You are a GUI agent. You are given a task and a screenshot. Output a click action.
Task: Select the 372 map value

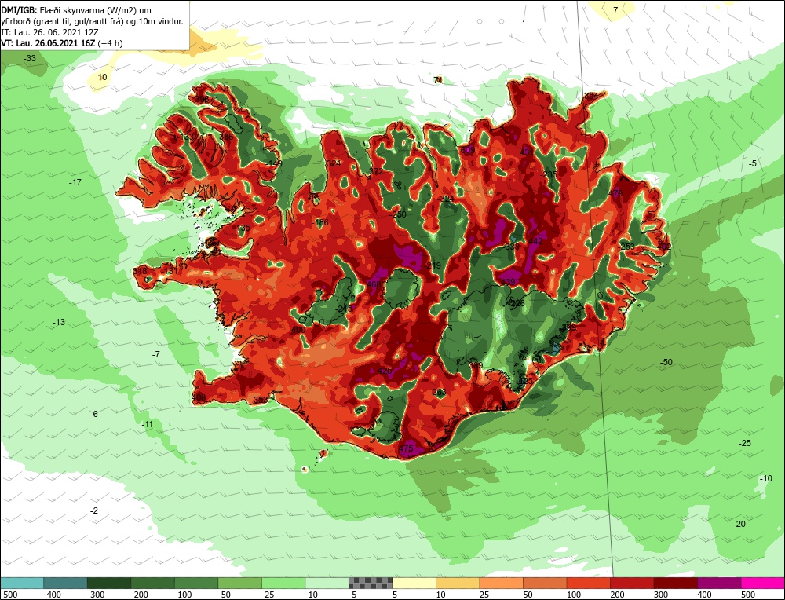(x=376, y=171)
